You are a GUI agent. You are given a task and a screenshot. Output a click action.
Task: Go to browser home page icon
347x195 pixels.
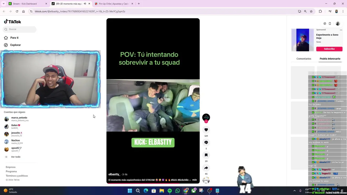[x=23, y=11]
